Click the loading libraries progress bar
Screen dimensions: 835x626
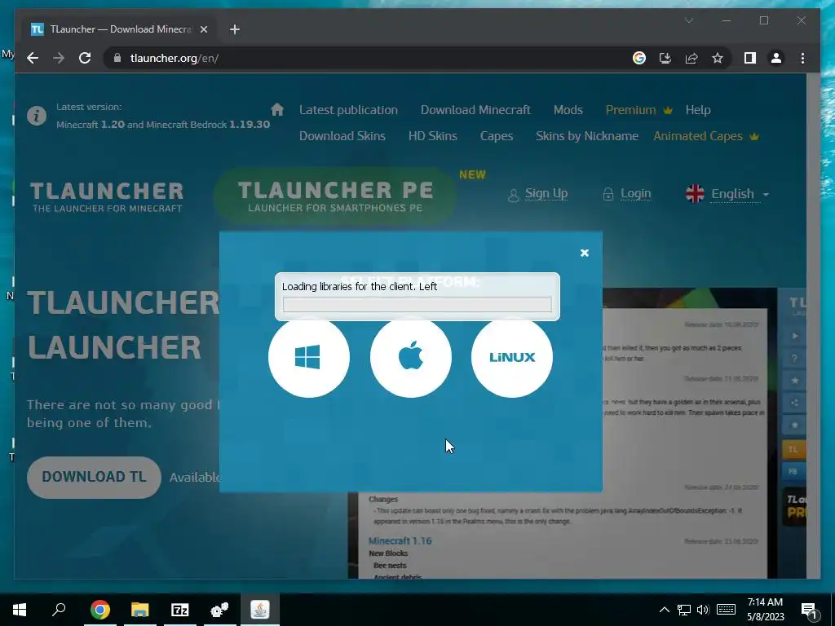pyautogui.click(x=417, y=304)
